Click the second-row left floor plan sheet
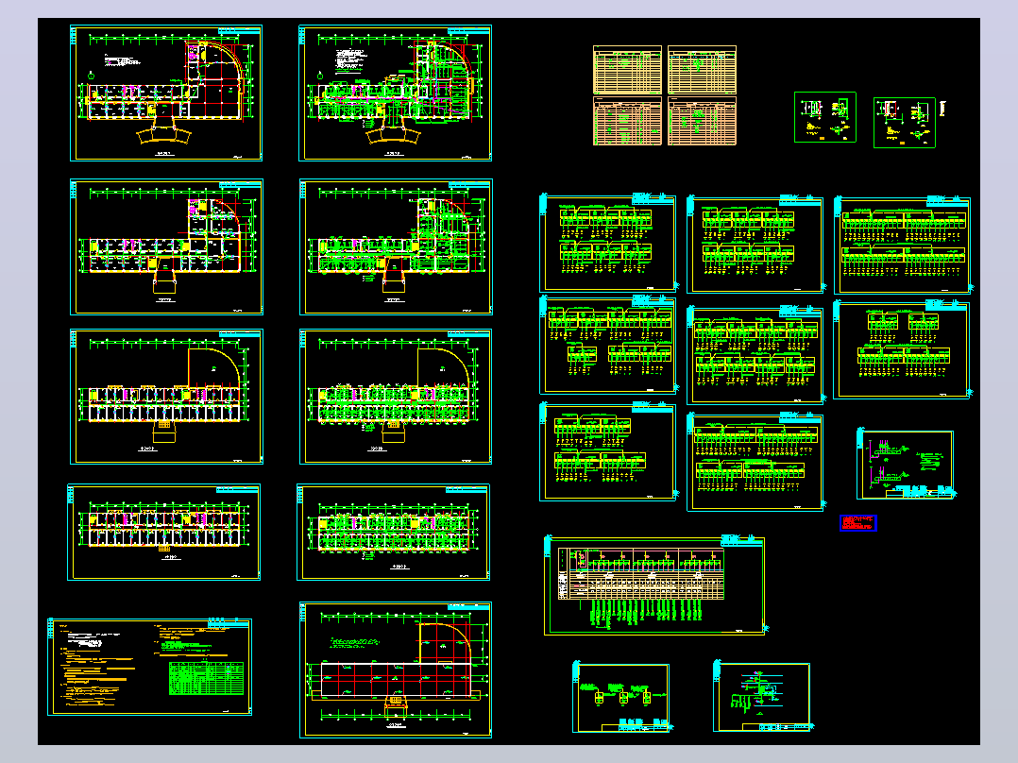 tap(166, 247)
